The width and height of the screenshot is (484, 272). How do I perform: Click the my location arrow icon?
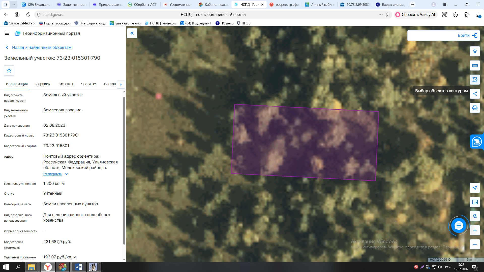[x=475, y=188]
